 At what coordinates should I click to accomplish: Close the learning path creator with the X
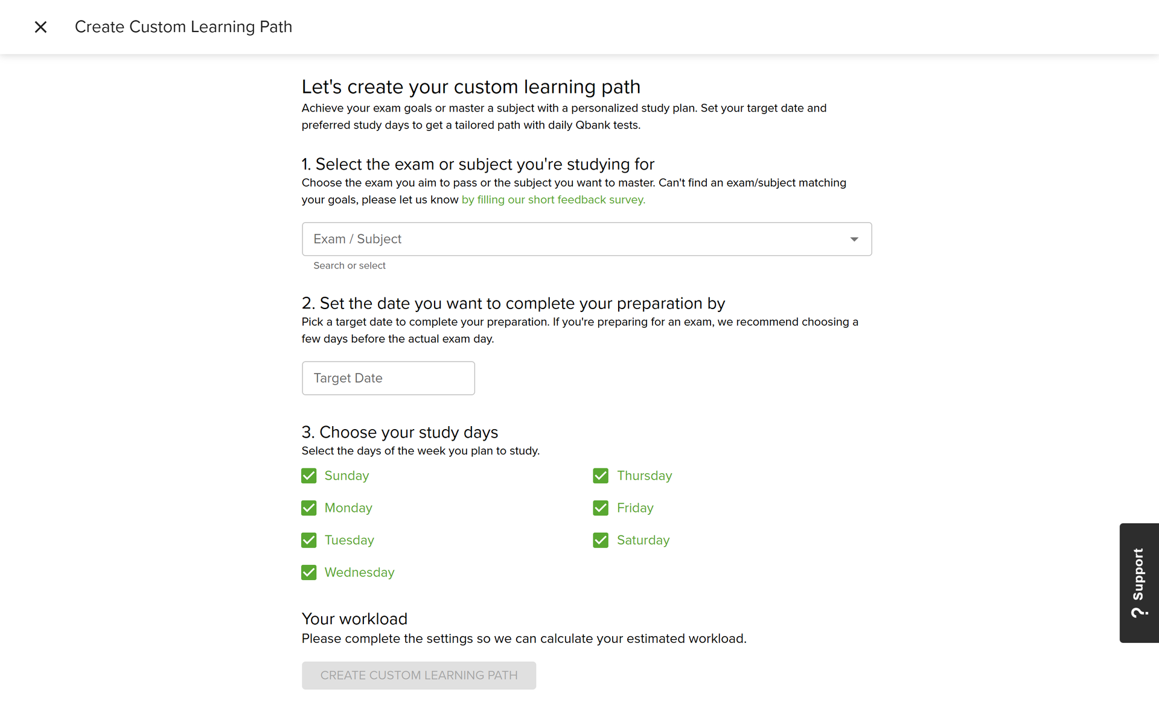coord(40,27)
